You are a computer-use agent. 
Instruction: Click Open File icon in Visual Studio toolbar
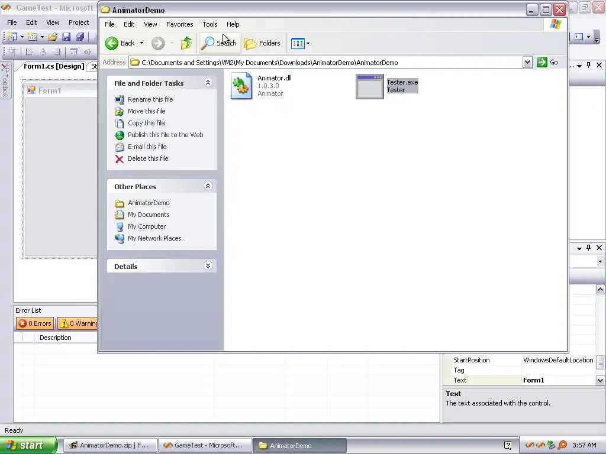point(53,37)
